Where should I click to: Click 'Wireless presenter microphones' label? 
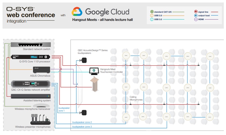[33, 127]
